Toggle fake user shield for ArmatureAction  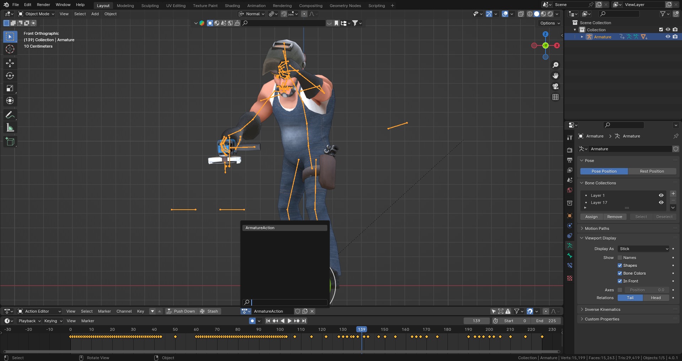point(298,311)
